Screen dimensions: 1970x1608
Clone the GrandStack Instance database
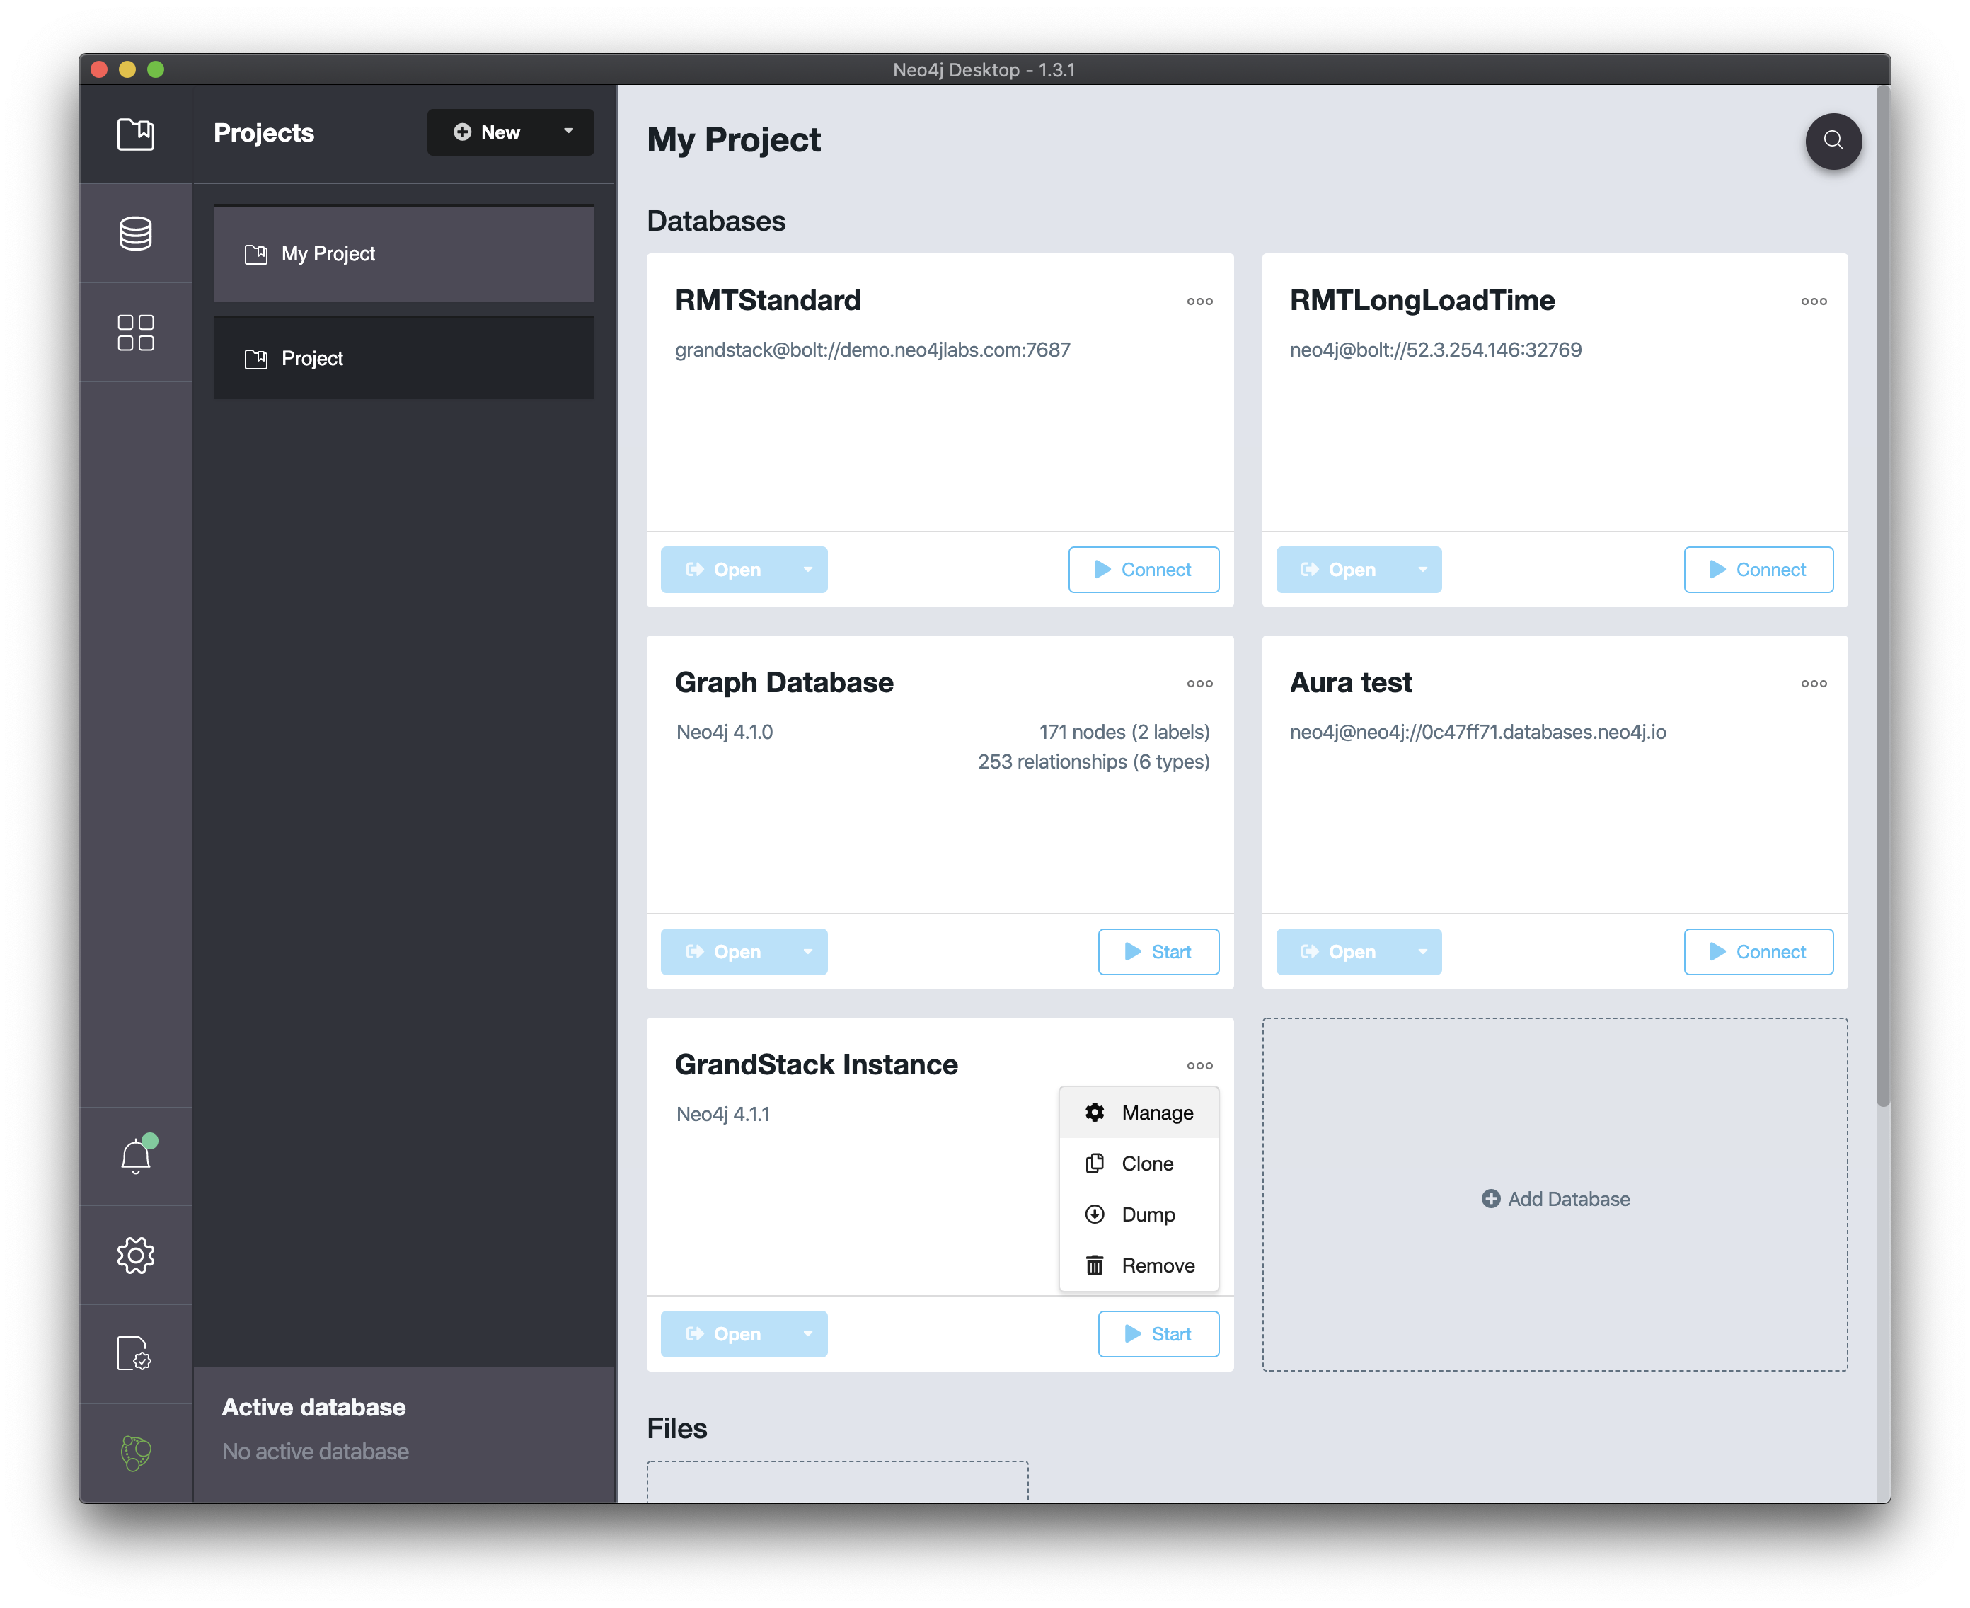[1146, 1163]
